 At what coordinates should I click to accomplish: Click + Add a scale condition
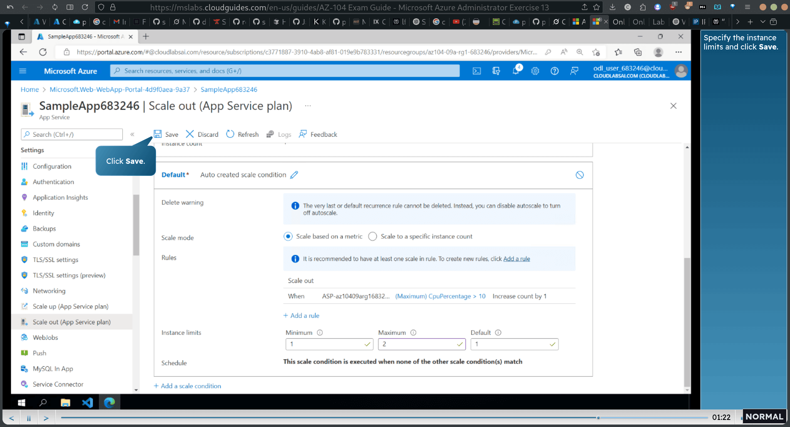[x=187, y=386]
